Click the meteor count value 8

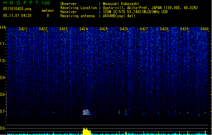coord(48,16)
